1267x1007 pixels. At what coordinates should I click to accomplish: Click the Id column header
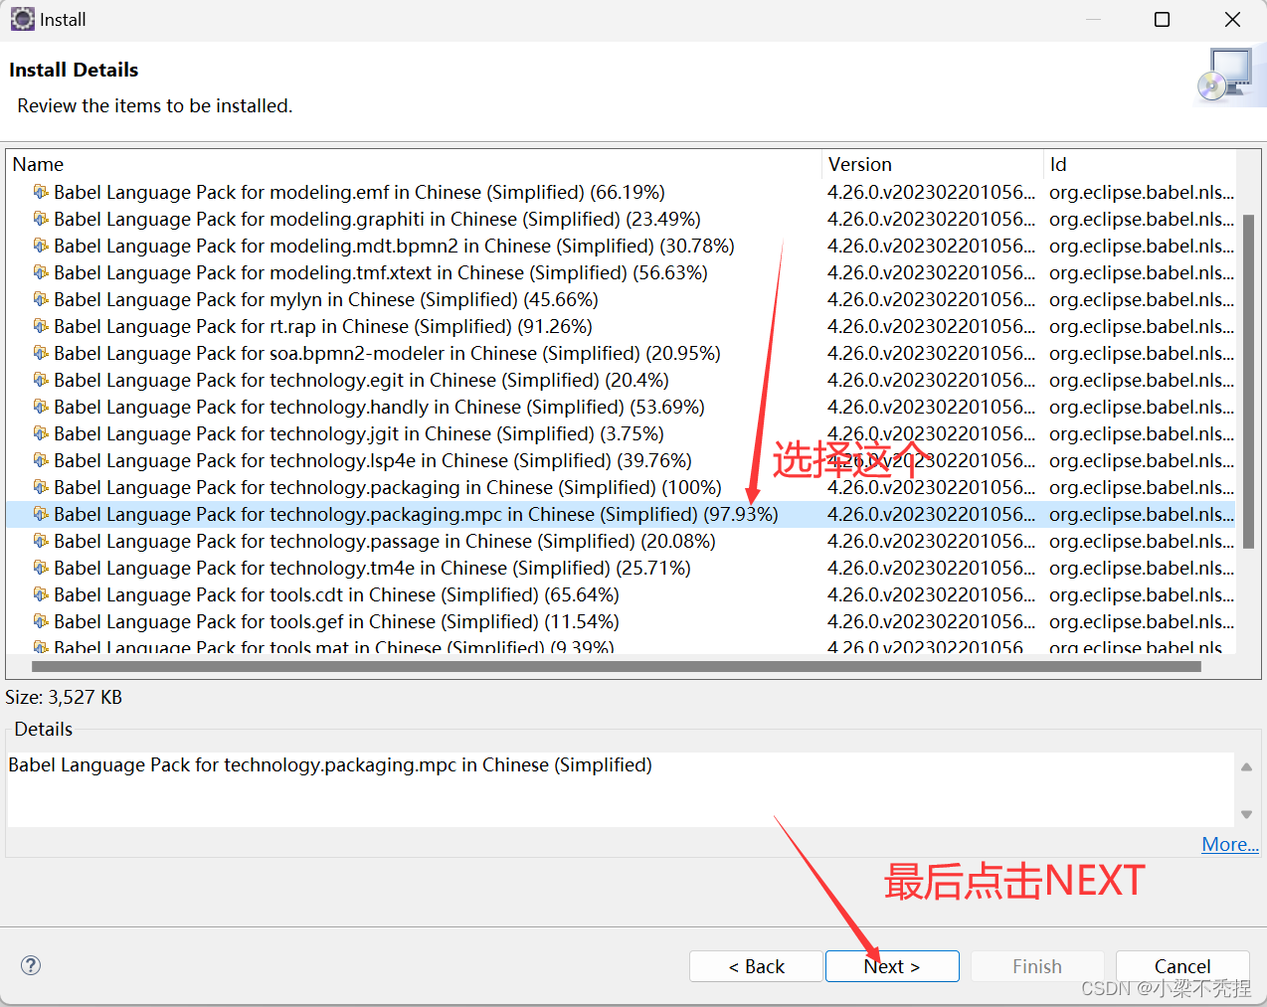click(1140, 164)
